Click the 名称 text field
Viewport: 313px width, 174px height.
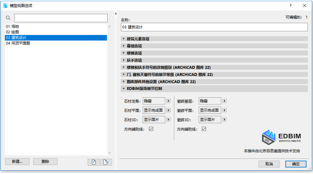[x=214, y=27]
